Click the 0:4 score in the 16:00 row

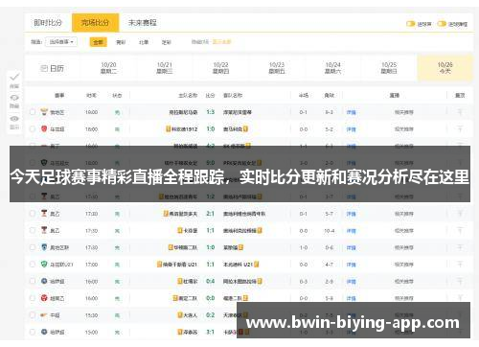(210, 281)
